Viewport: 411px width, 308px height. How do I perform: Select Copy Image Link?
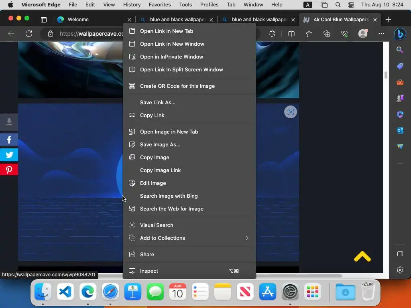coord(189,170)
